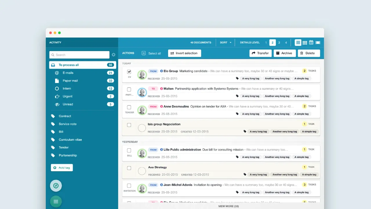Screen dimensions: 371x209
Task: Click the Invert selection button
Action: click(184, 53)
